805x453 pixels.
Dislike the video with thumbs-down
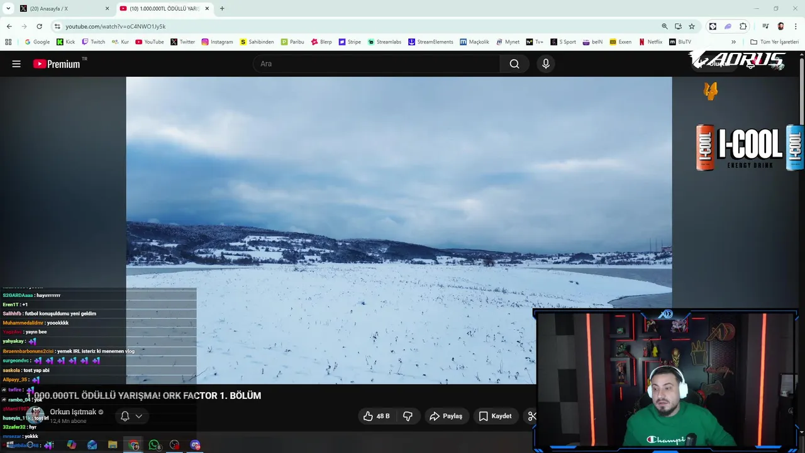408,416
